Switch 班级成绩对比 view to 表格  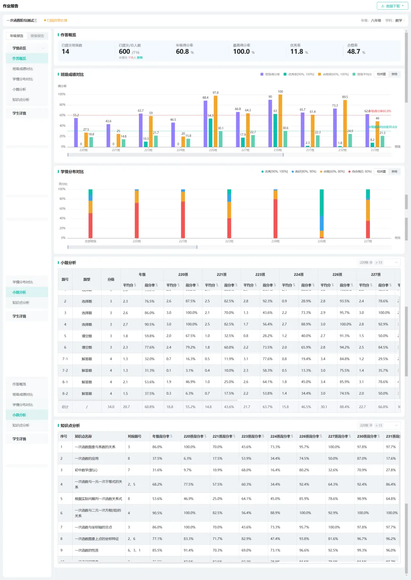pos(394,74)
